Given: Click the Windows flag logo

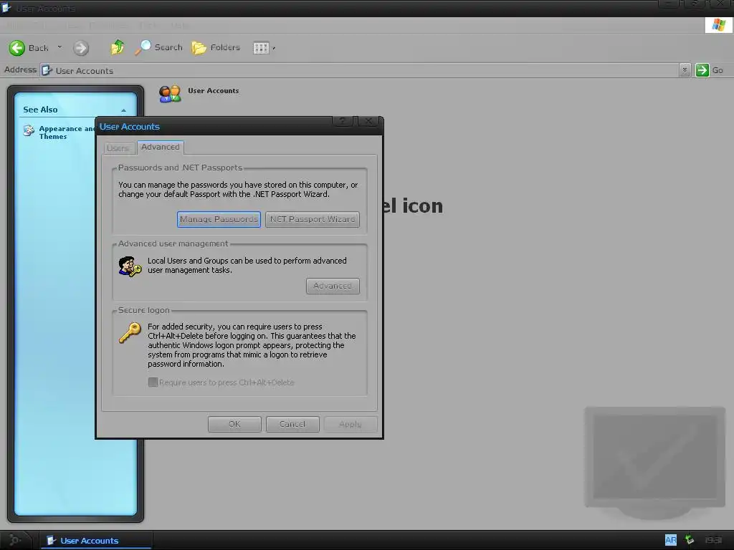Looking at the screenshot, I should 718,25.
